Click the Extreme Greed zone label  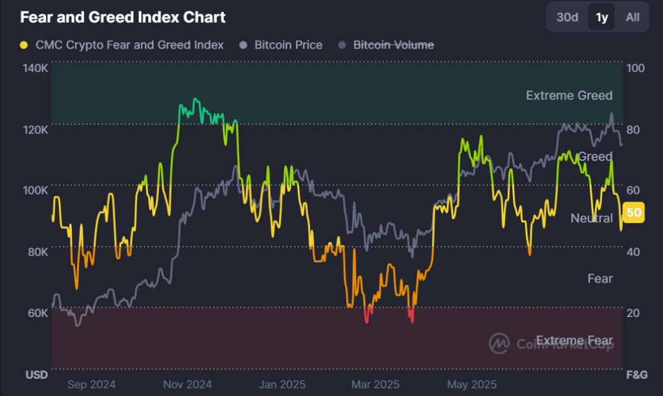coord(569,95)
